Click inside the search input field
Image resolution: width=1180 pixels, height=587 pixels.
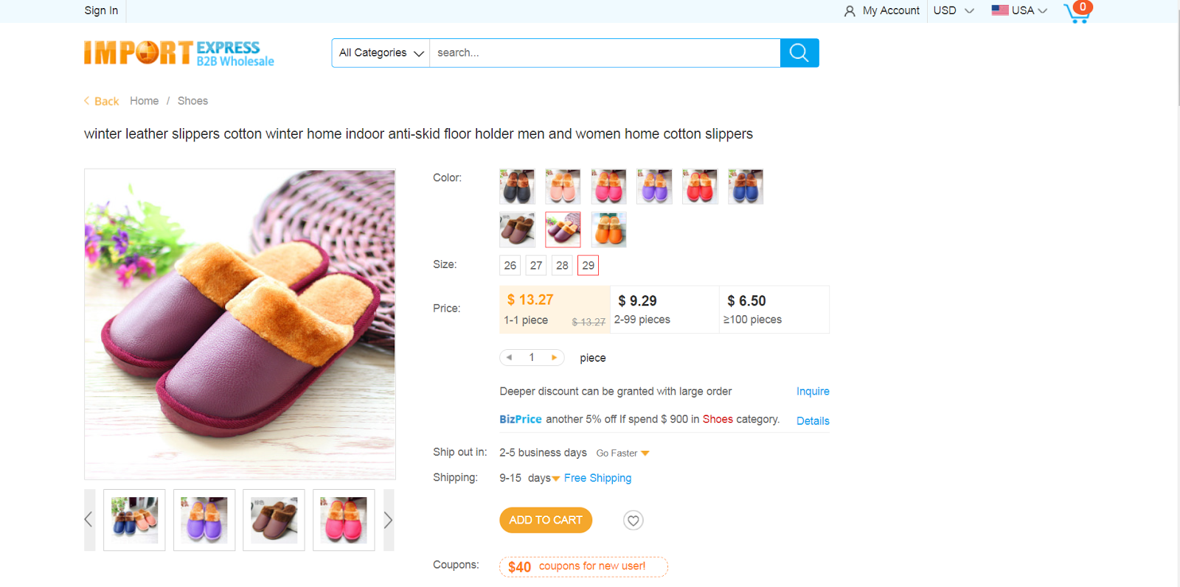tap(605, 52)
